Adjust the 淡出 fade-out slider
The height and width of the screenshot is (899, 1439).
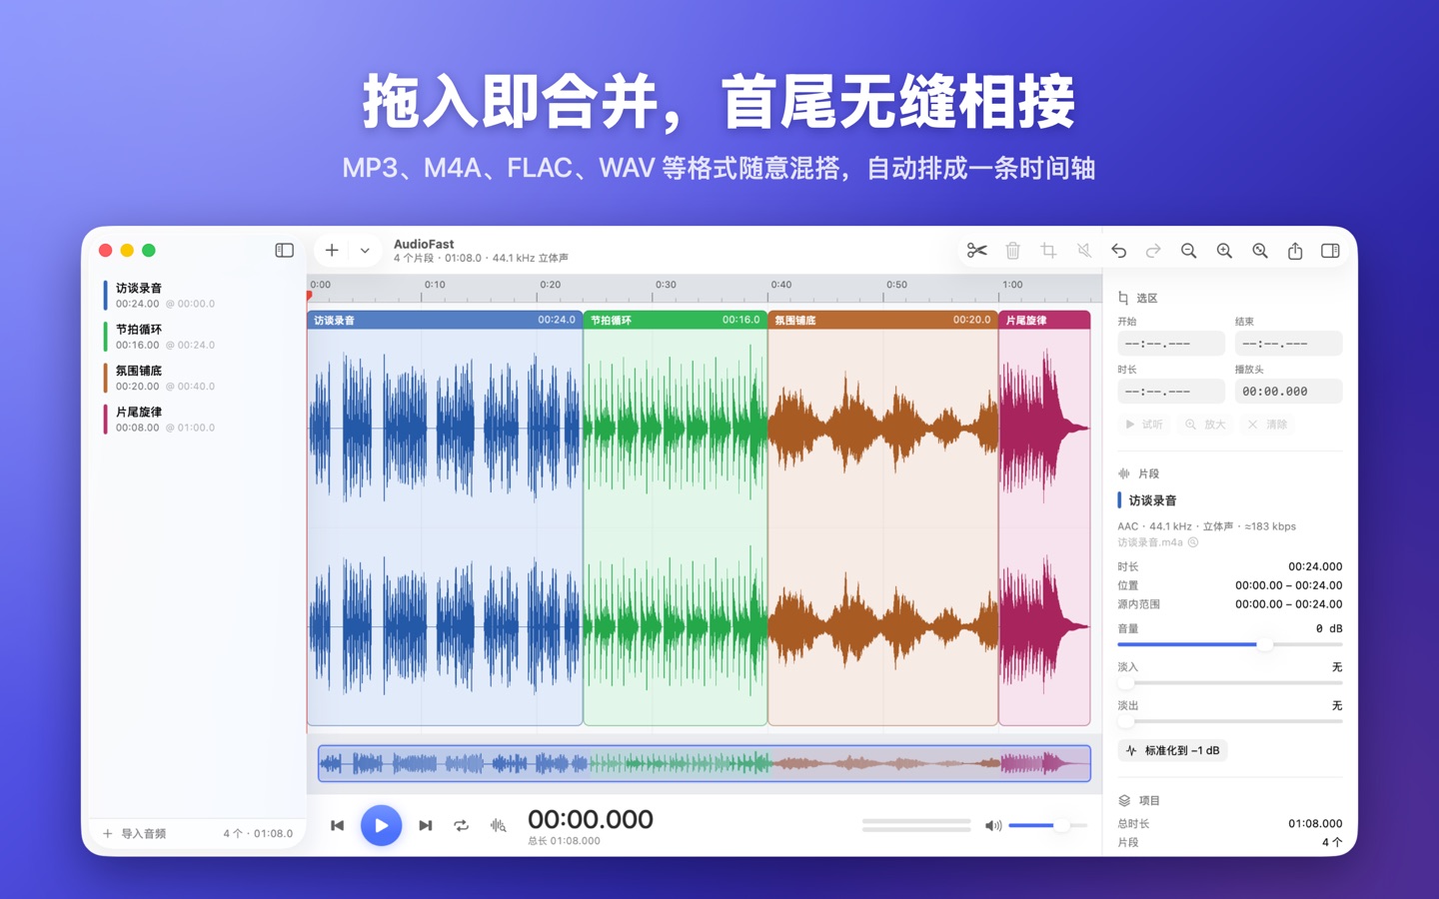tap(1229, 721)
